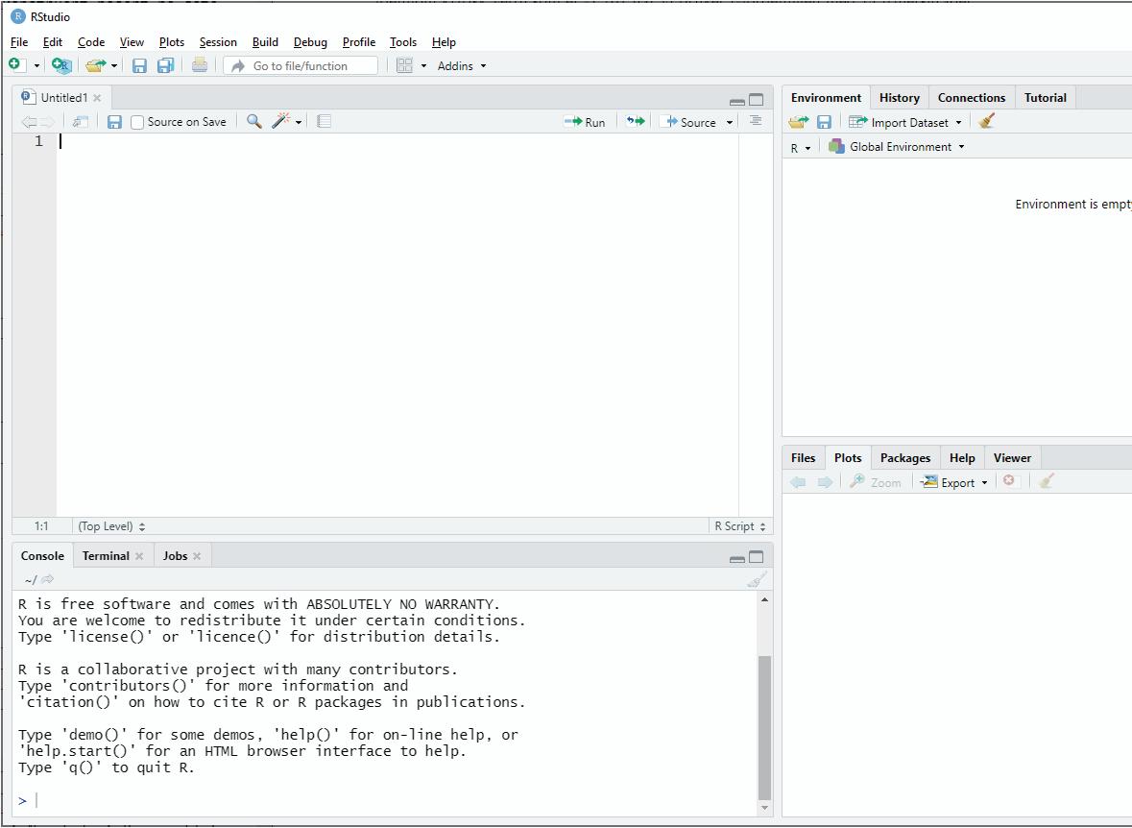The height and width of the screenshot is (828, 1132).
Task: Click the console scroll-up arrow
Action: pyautogui.click(x=764, y=599)
